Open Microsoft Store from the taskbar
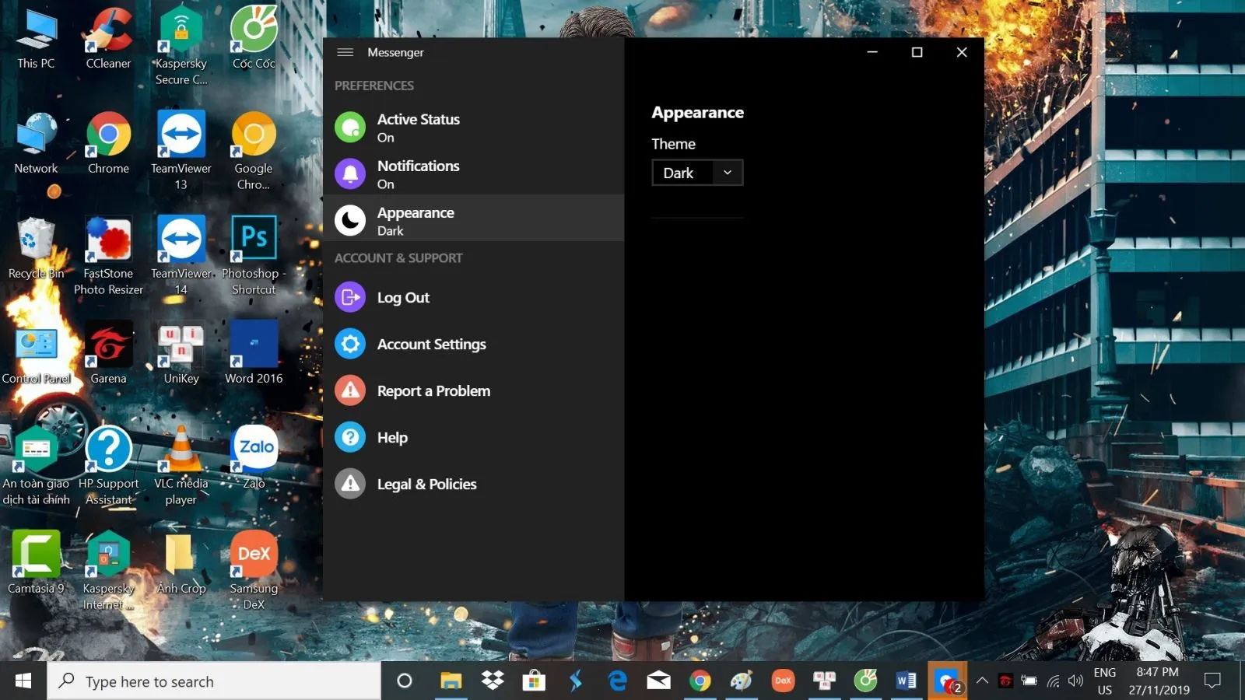This screenshot has width=1245, height=700. pos(534,681)
